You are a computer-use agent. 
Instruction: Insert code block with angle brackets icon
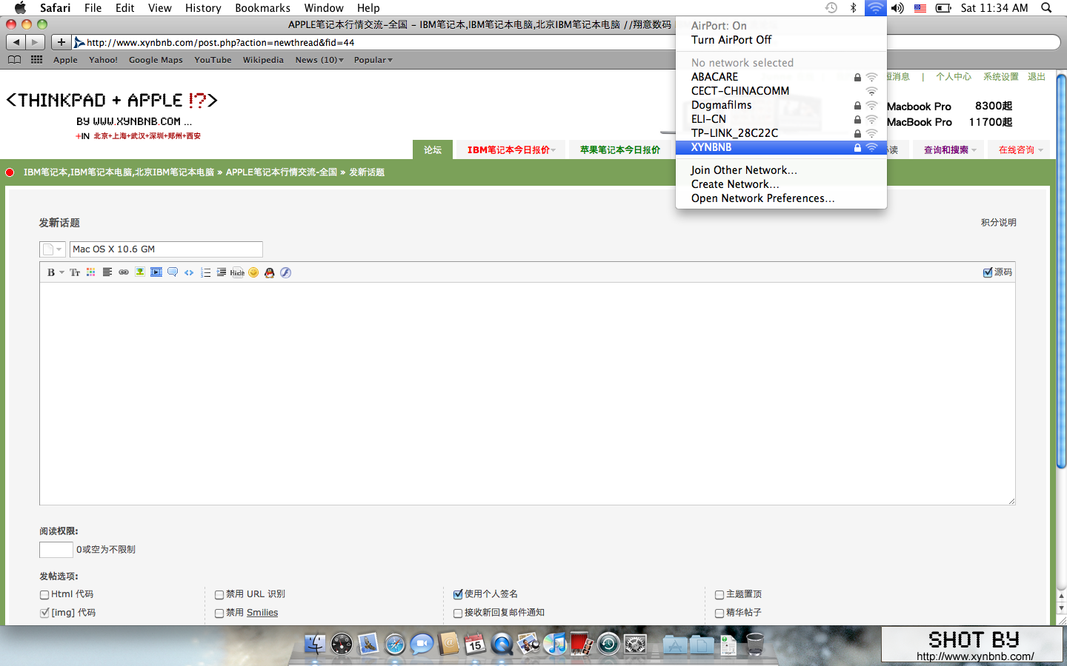pyautogui.click(x=189, y=272)
